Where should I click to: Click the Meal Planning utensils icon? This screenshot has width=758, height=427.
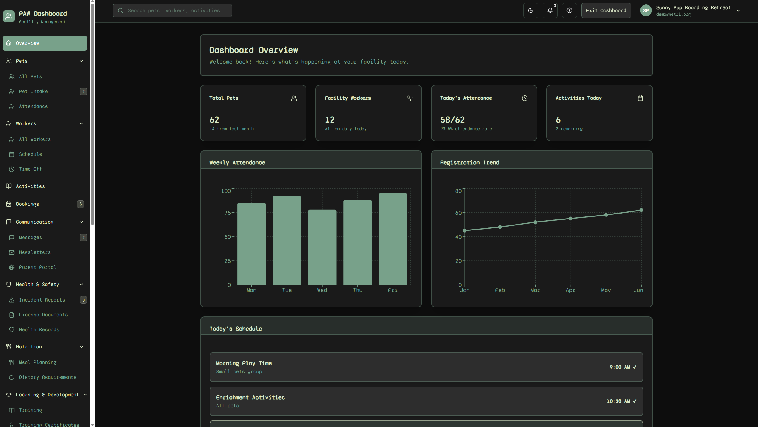click(x=12, y=362)
